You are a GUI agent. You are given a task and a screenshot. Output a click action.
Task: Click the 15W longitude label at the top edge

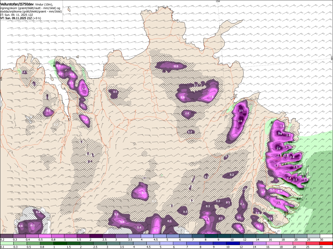coord(218,1)
